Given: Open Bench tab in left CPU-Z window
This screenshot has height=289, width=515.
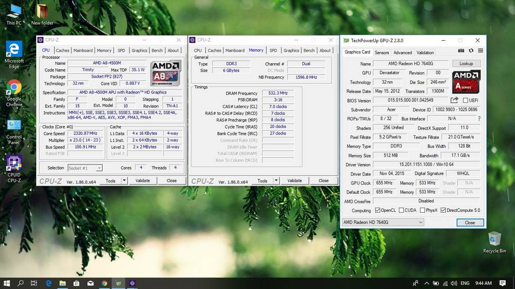Looking at the screenshot, I should pyautogui.click(x=157, y=51).
